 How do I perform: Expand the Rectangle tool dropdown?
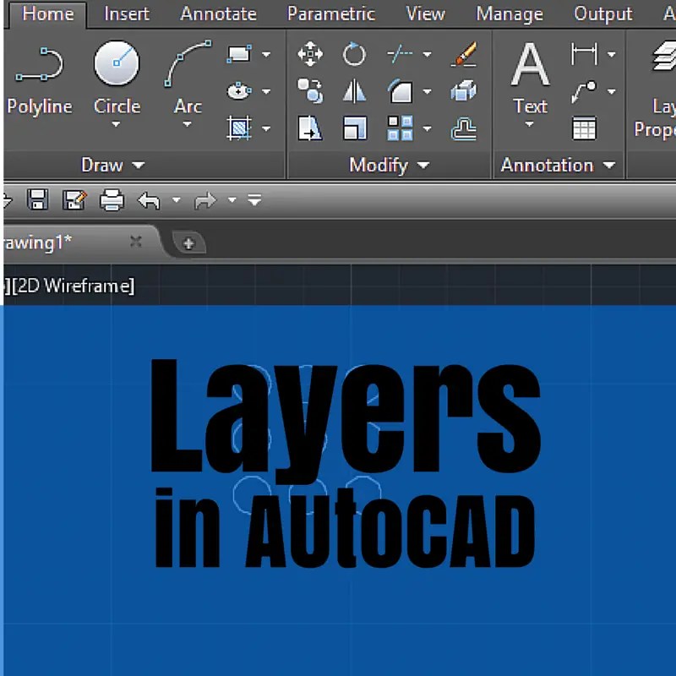[x=266, y=54]
